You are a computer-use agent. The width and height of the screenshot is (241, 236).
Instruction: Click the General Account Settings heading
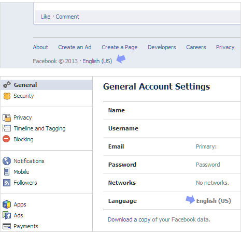coord(157,86)
